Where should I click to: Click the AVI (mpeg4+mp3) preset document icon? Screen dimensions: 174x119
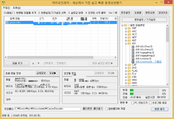(133, 56)
